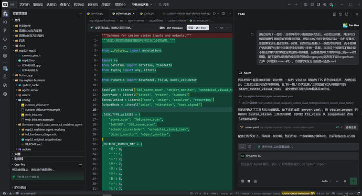Toggle the secondary sidebar layout icon
This screenshot has height=196, width=362.
tap(318, 4)
